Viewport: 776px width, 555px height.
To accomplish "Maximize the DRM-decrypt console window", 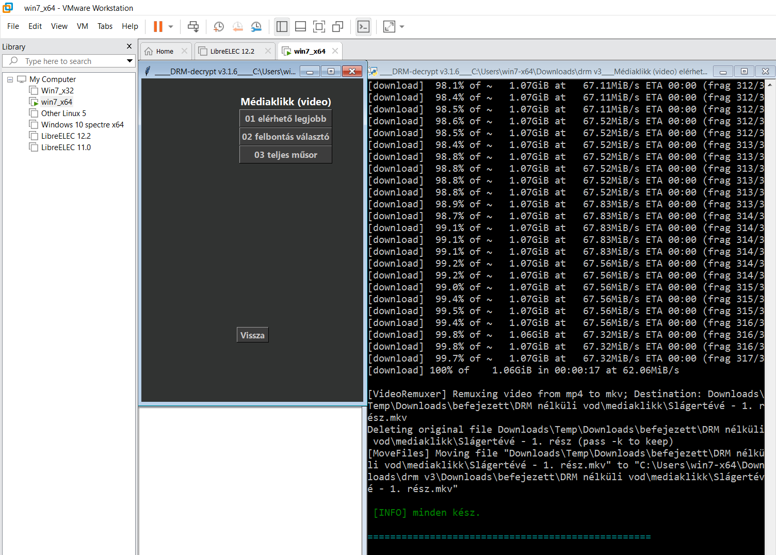I will click(x=744, y=72).
